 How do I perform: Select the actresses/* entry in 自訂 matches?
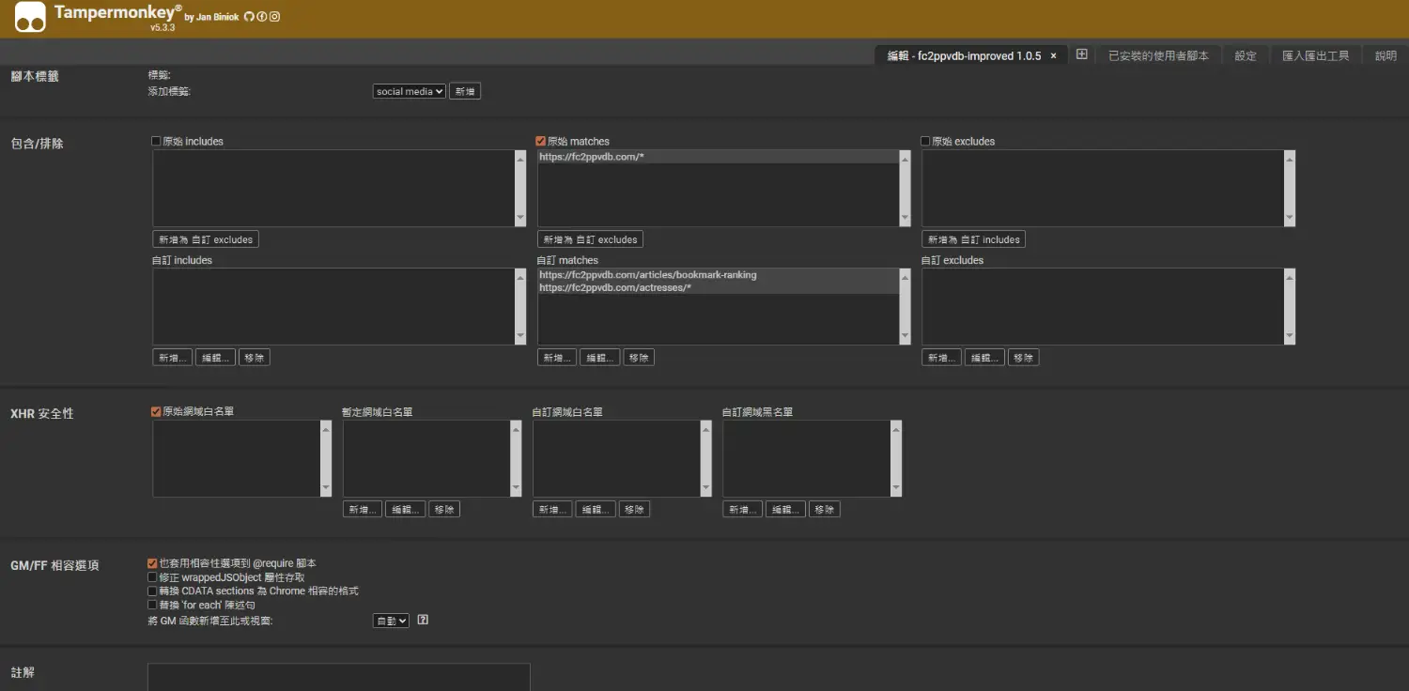(615, 288)
